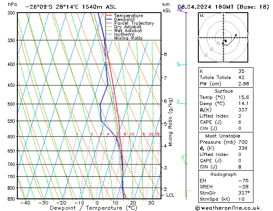Screen dimensions: 273x211
Task: Select the Totals Totals value 42
Action: click(x=241, y=77)
